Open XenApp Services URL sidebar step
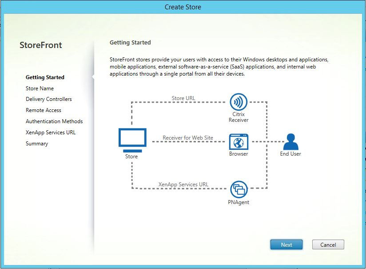Screen dimensions: 366x269 (51, 132)
